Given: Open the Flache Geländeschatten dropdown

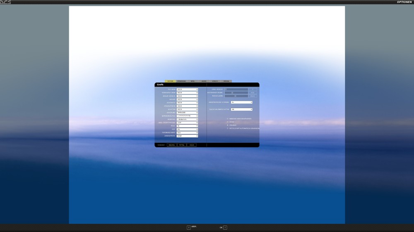Looking at the screenshot, I should tap(242, 109).
